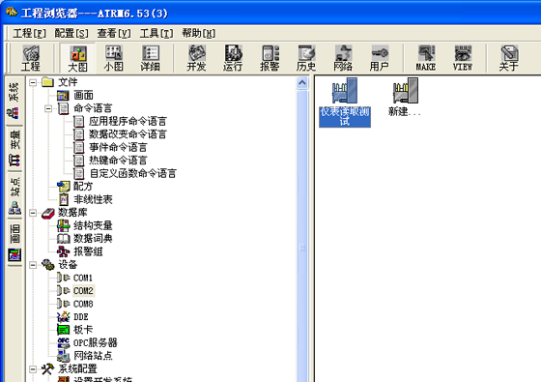
Task: Open the 用户 (User) key icon
Action: coord(380,58)
